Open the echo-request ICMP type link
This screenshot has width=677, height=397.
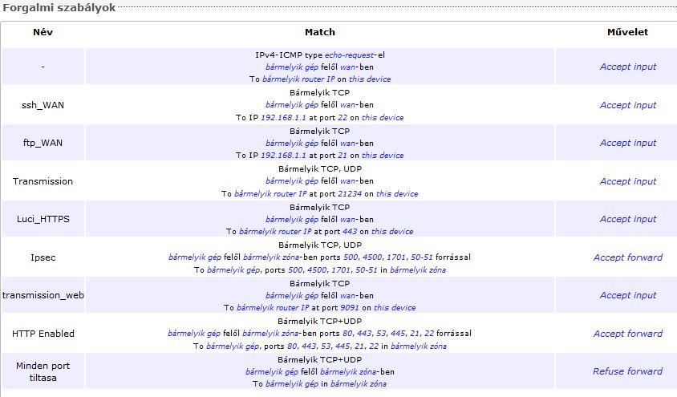click(x=350, y=55)
